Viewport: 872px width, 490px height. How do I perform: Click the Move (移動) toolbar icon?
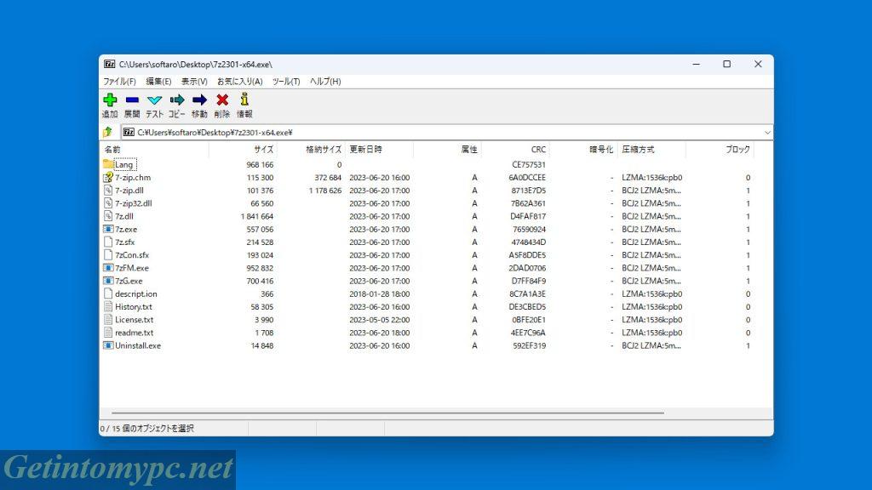[199, 100]
